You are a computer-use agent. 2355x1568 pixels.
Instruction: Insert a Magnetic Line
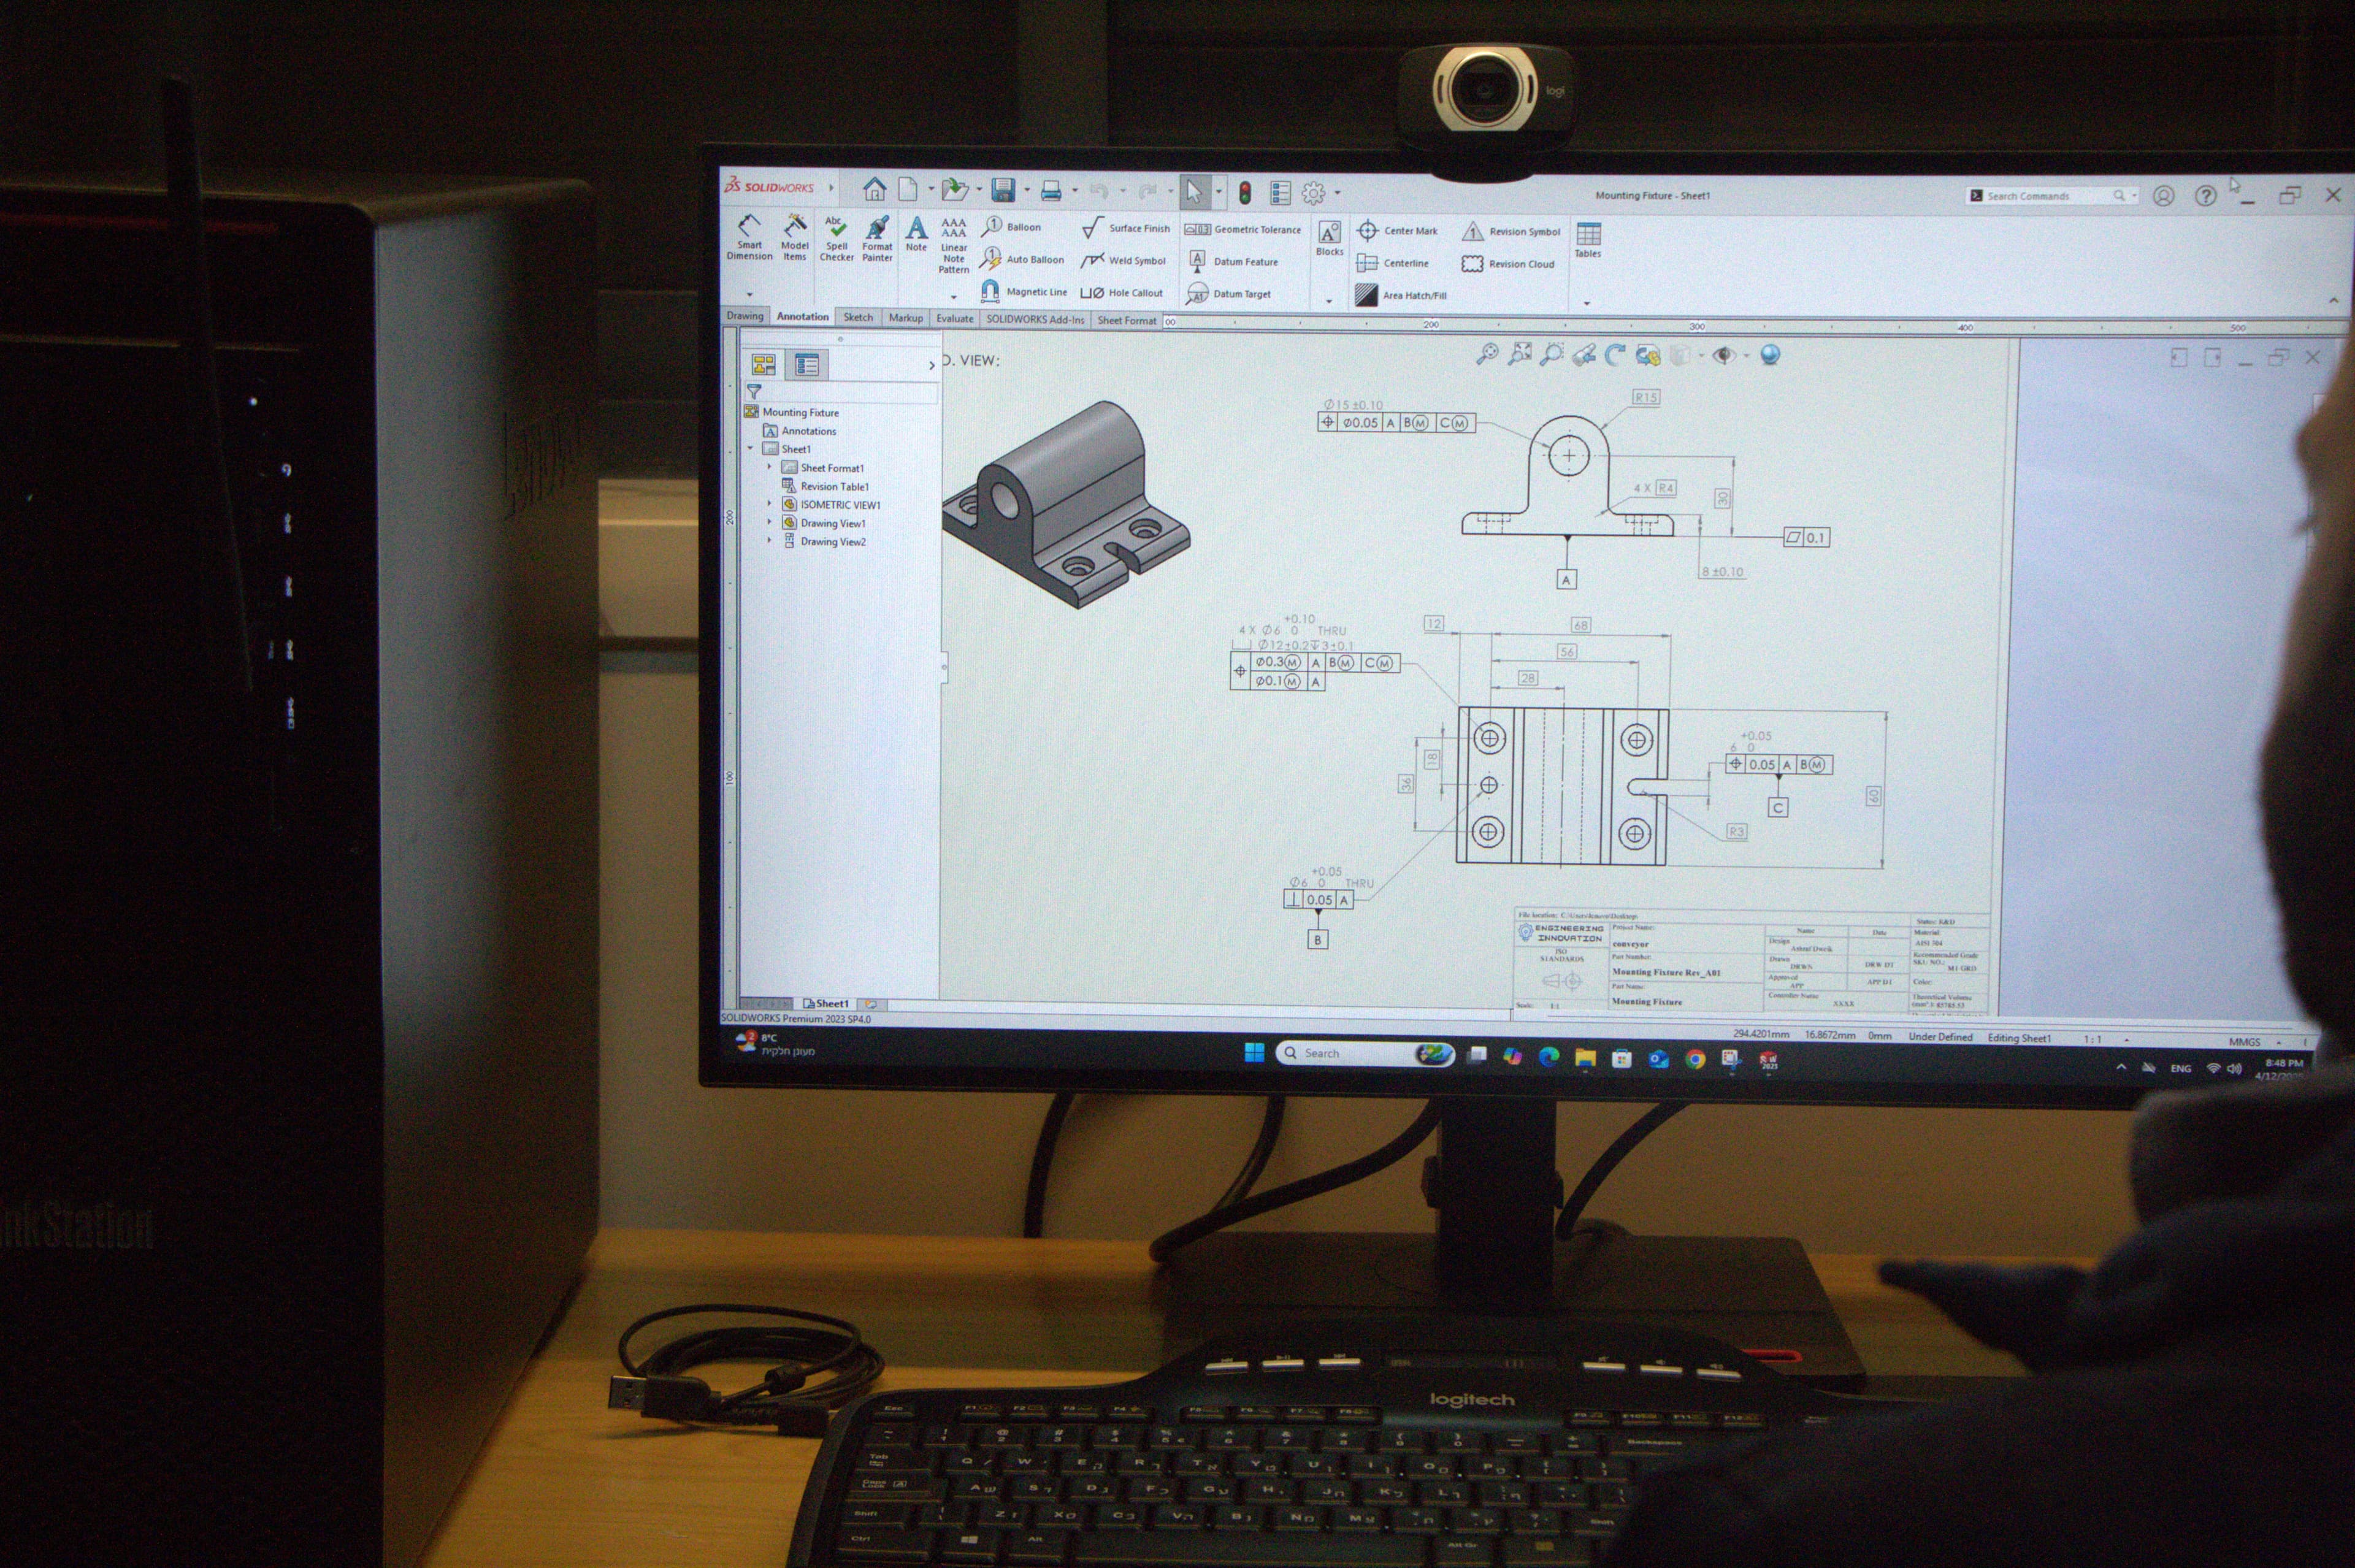[x=1023, y=291]
